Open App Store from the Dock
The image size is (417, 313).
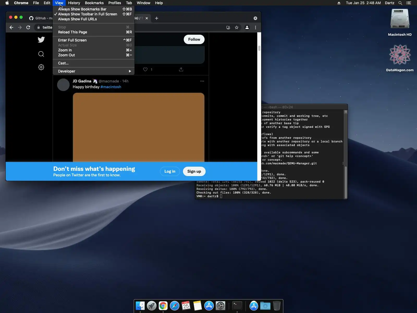point(209,306)
